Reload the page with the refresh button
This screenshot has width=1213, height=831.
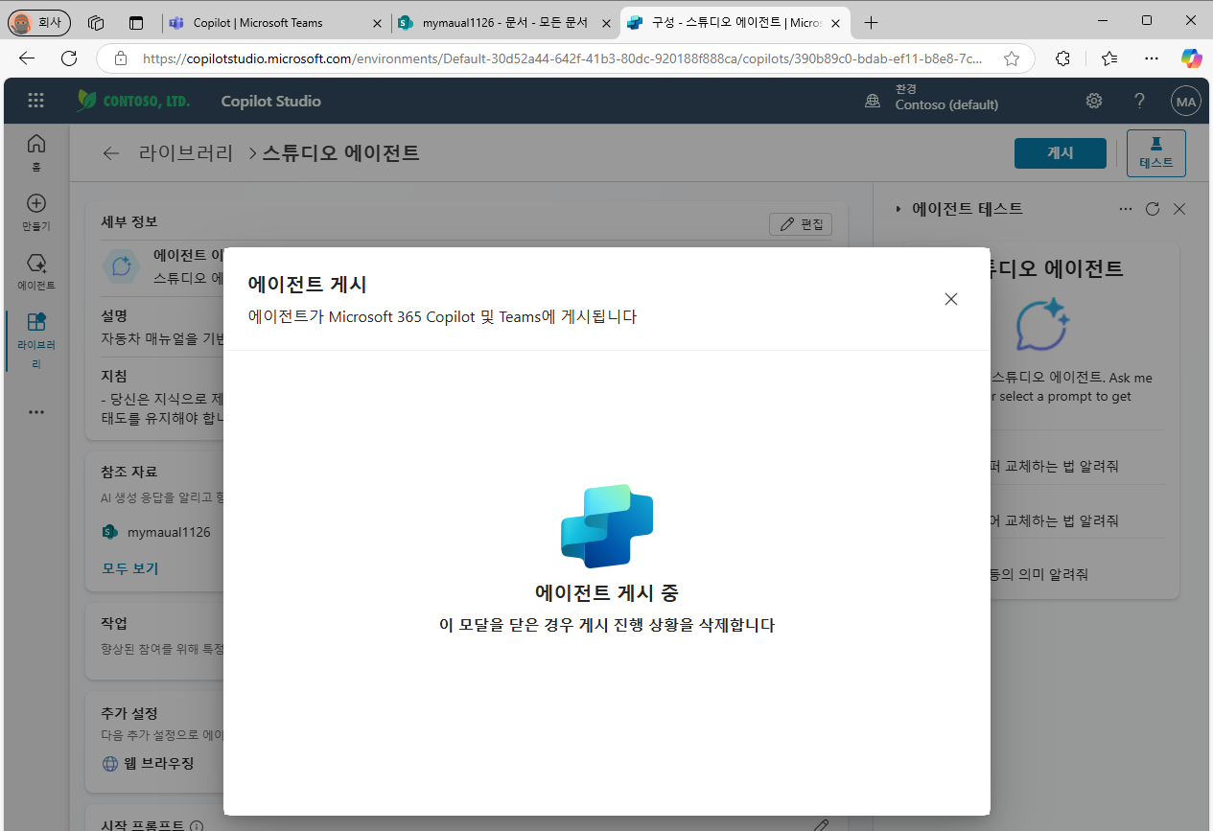(x=69, y=58)
